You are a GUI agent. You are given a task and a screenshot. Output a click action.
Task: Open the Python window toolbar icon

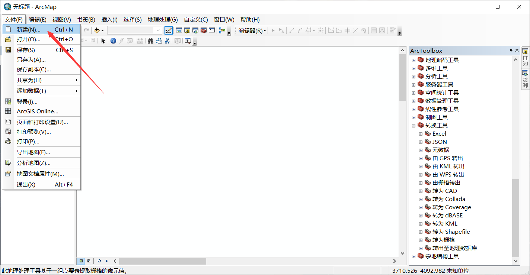[x=212, y=30]
